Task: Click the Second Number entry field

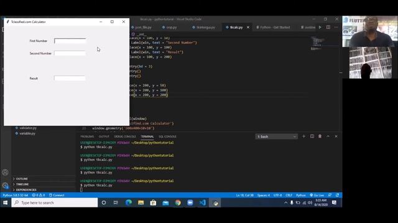Action: click(70, 53)
